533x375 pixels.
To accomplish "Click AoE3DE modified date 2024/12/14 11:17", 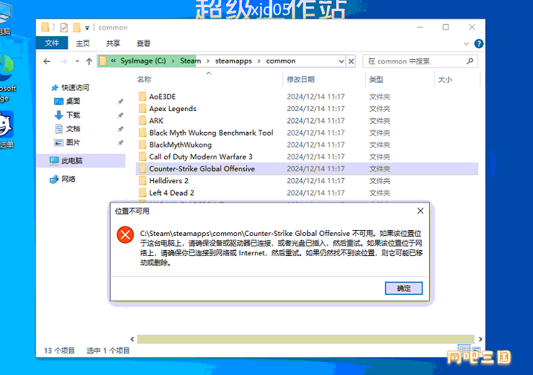I will tap(316, 97).
